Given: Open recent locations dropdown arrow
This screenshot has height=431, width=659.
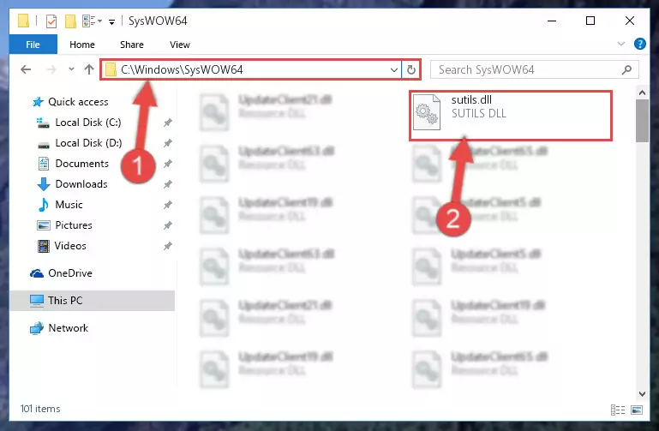Looking at the screenshot, I should (71, 69).
